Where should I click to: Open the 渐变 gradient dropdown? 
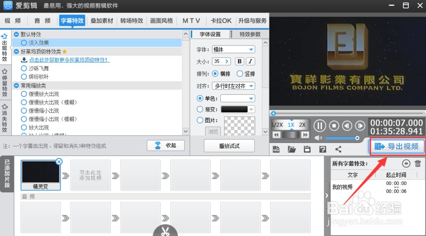251,109
